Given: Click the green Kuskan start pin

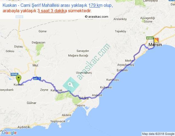Looking at the screenshot, I should click(19, 79).
